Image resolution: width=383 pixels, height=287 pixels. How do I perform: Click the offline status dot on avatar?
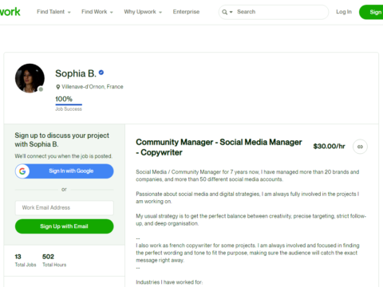point(41,89)
